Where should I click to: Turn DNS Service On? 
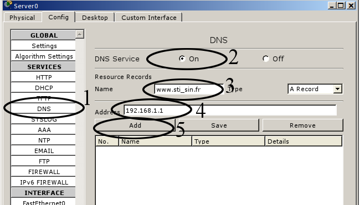(x=182, y=59)
